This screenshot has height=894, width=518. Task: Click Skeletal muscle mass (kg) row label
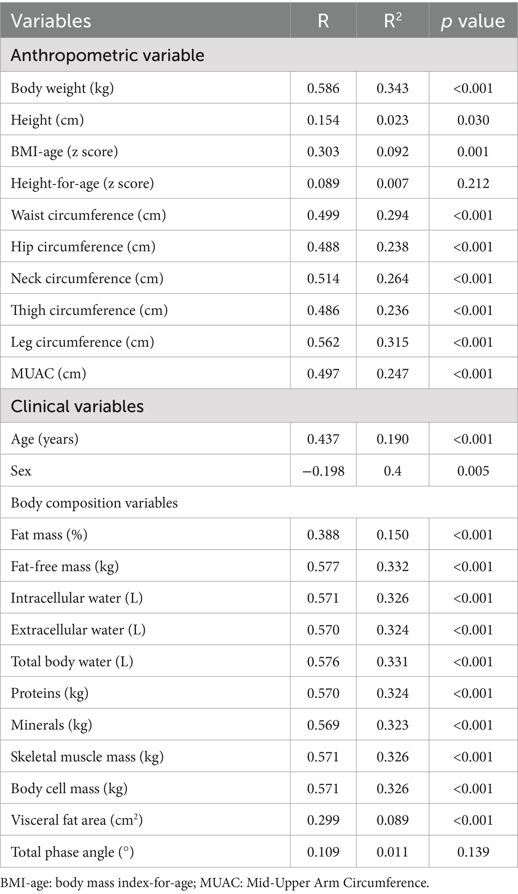pyautogui.click(x=87, y=757)
